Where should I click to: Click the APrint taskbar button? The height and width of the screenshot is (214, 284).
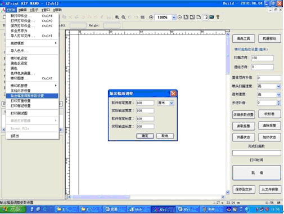point(164,209)
